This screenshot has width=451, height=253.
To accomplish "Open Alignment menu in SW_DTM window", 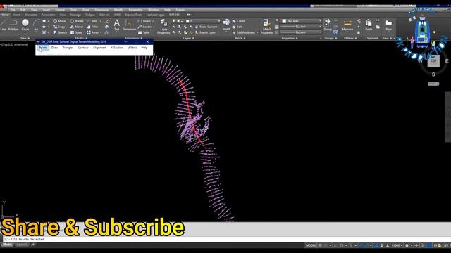I will click(99, 48).
